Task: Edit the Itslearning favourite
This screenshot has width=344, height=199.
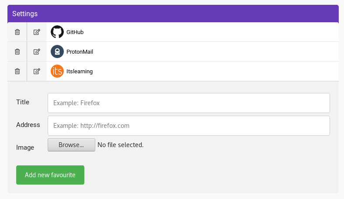Action: point(37,71)
